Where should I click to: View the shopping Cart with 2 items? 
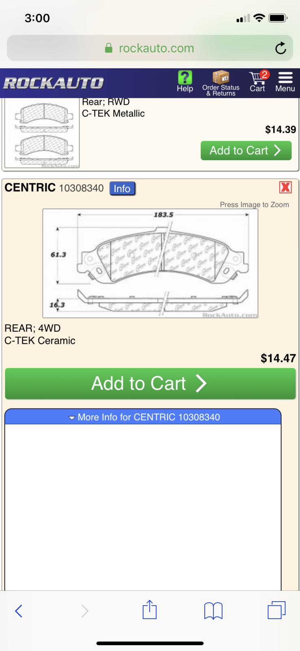(x=258, y=81)
